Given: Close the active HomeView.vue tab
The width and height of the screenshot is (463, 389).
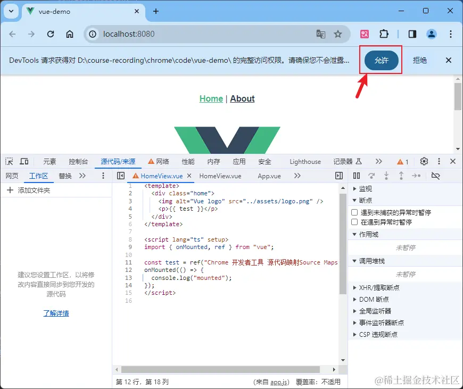Looking at the screenshot, I should (189, 176).
